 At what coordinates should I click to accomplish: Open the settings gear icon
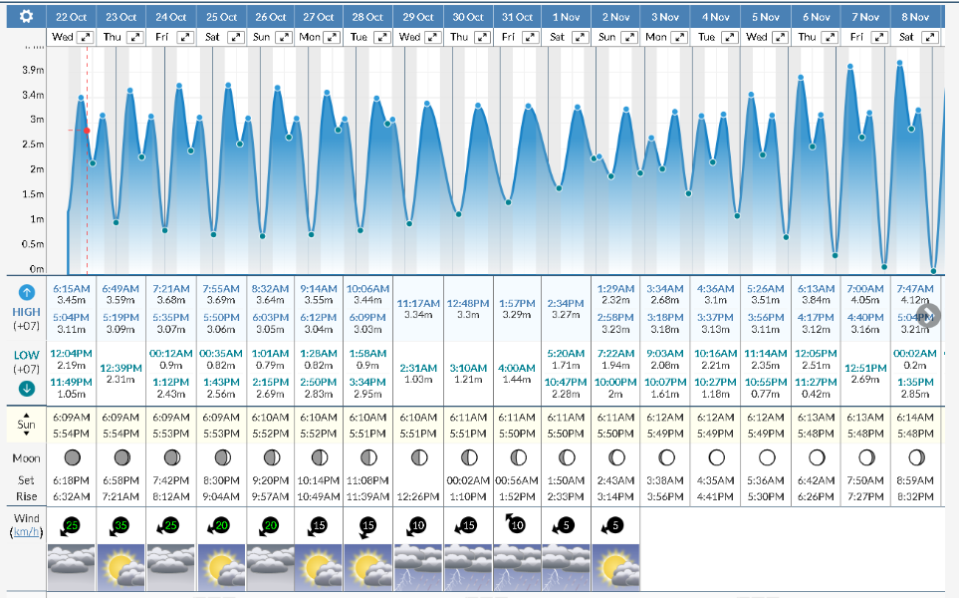(x=26, y=17)
